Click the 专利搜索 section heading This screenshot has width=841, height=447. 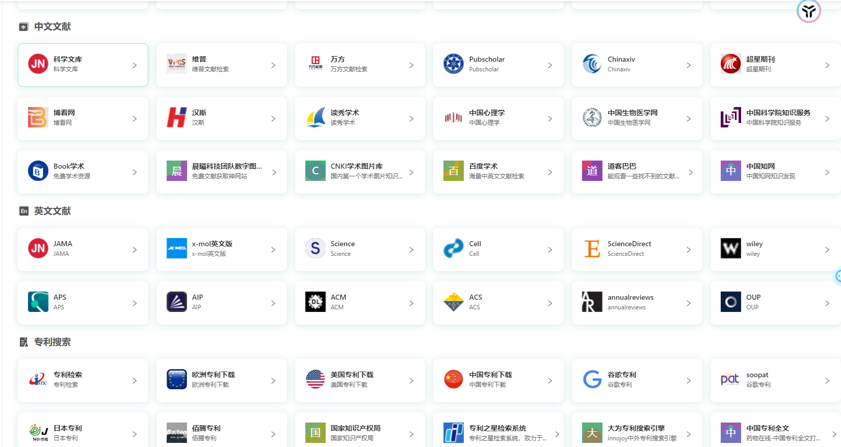(x=52, y=342)
